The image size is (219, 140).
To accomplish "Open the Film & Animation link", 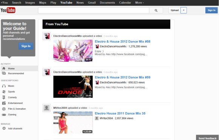I will pyautogui.click(x=17, y=109).
